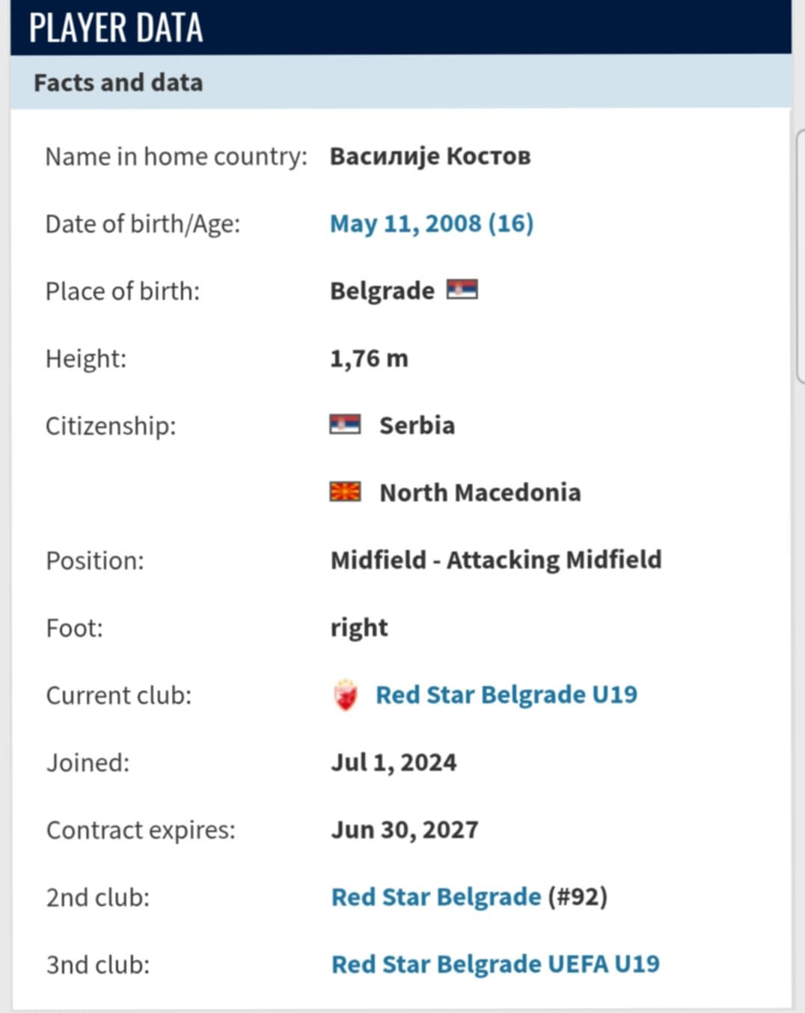Image resolution: width=805 pixels, height=1013 pixels.
Task: Click the Serbia flag in Citizenship row
Action: (345, 425)
